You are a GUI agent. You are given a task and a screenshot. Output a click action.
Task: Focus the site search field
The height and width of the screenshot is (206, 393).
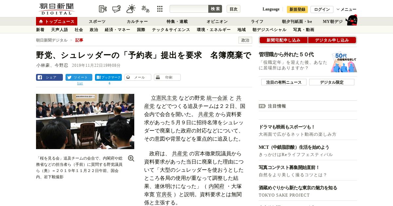(189, 9)
